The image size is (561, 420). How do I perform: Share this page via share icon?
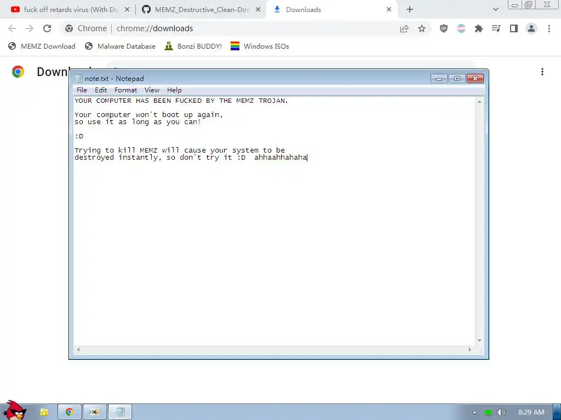[x=404, y=28]
